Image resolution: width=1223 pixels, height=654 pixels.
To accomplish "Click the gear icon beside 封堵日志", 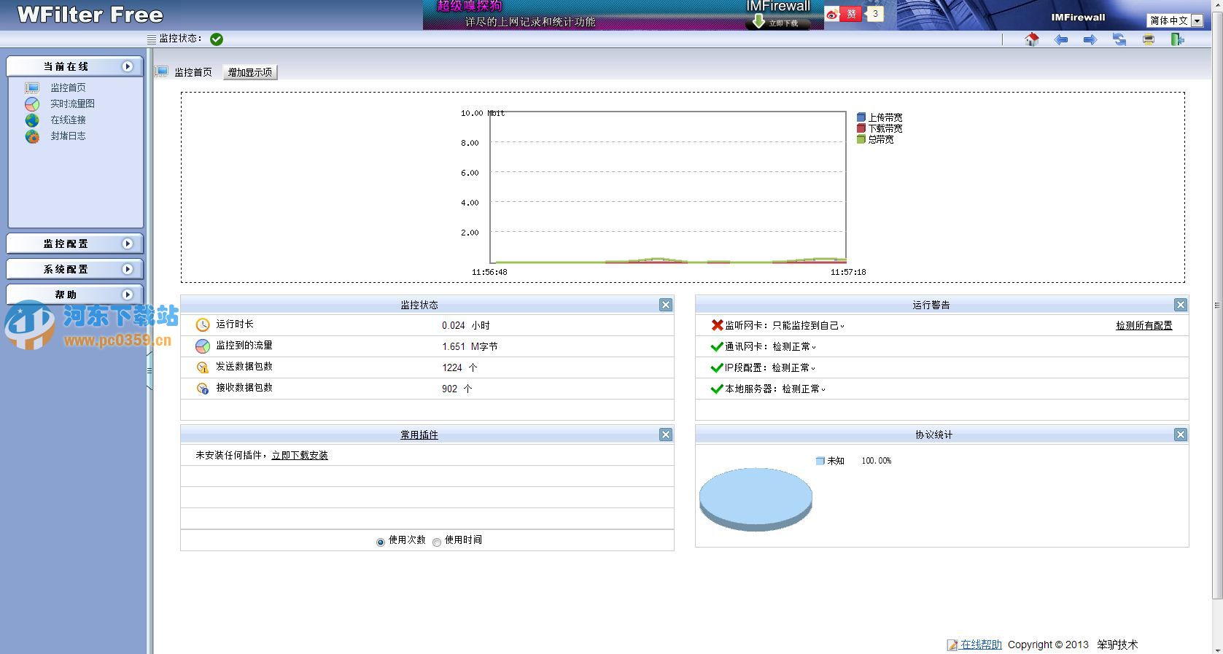I will (x=32, y=136).
